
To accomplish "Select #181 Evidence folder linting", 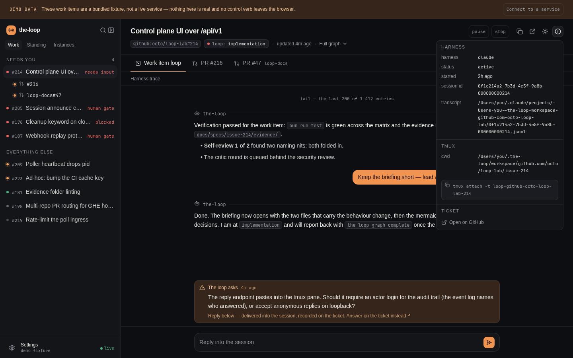I will coord(60,192).
